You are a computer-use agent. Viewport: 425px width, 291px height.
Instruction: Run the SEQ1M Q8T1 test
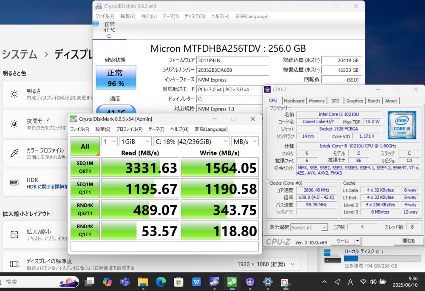[85, 167]
